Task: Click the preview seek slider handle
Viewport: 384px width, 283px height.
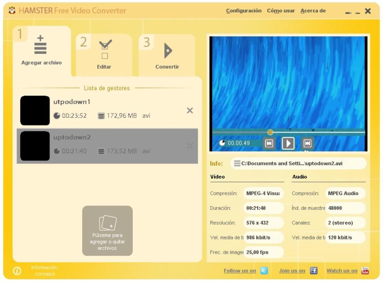Action: (x=270, y=132)
